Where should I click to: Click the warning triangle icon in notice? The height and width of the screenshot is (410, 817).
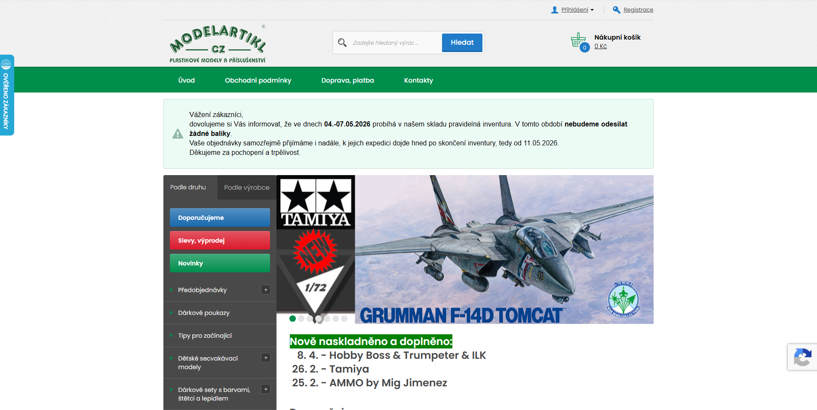(x=178, y=134)
